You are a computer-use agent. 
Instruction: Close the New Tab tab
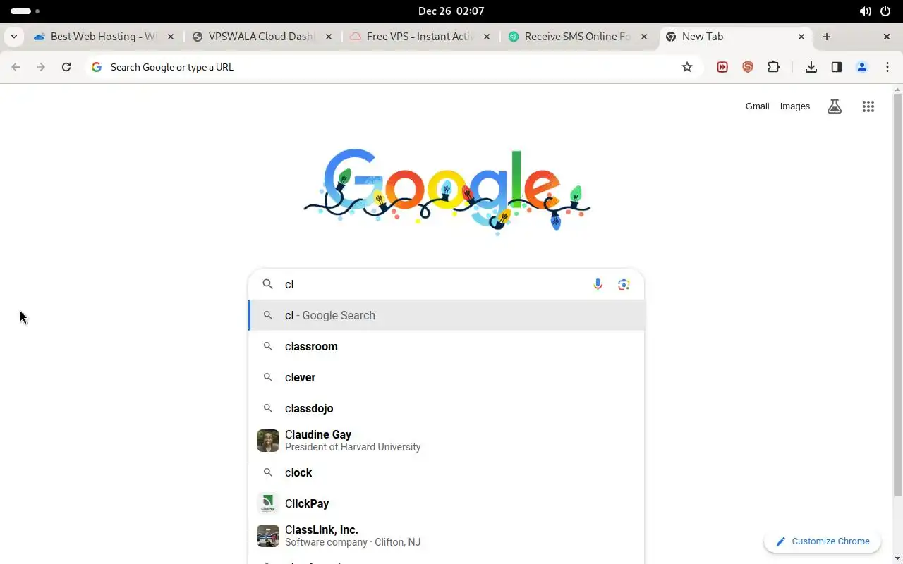pyautogui.click(x=801, y=37)
